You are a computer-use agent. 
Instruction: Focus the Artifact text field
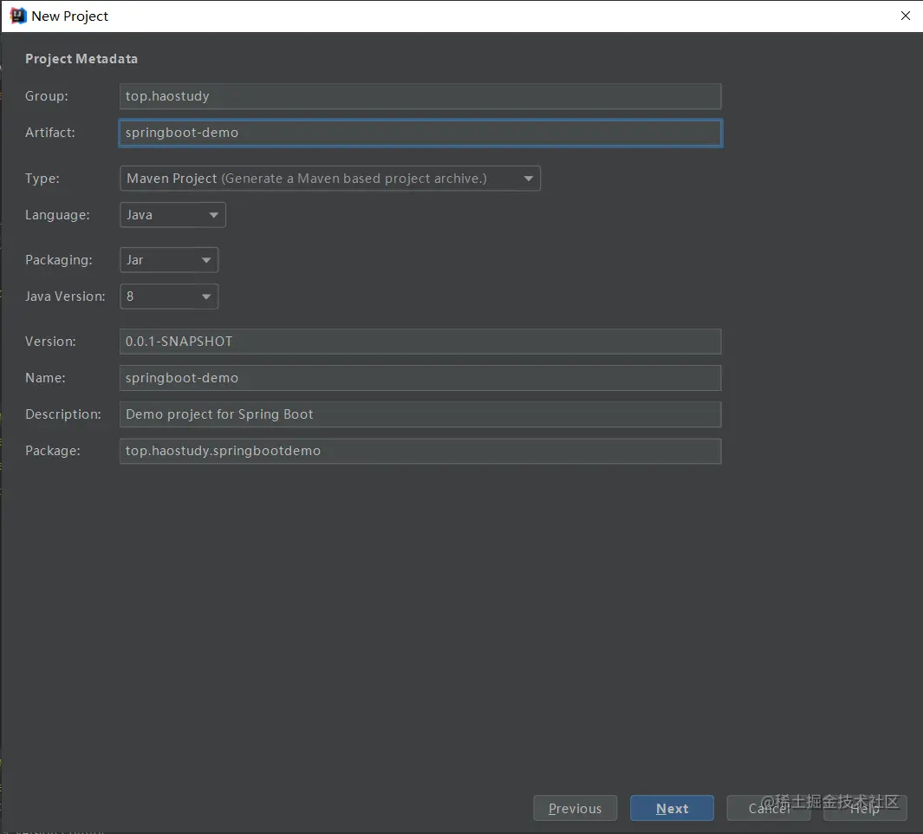(419, 133)
